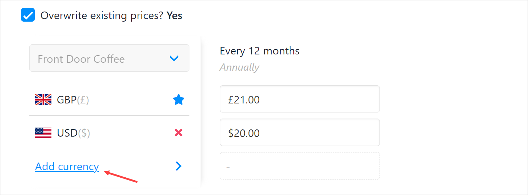
Task: Click the bold "Yes" status text
Action: pyautogui.click(x=174, y=16)
